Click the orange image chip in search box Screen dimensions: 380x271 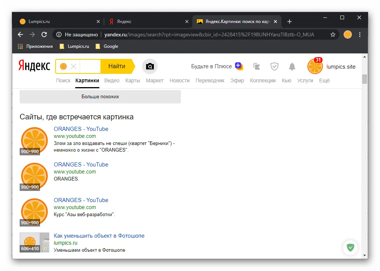[63, 66]
